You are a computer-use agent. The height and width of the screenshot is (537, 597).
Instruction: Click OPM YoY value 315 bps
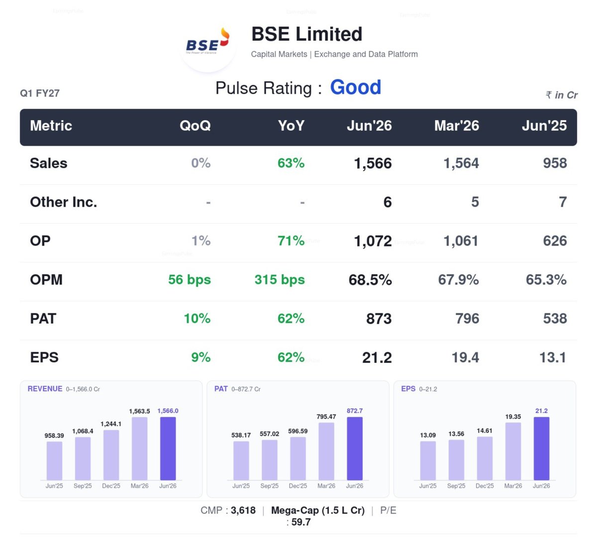(x=280, y=279)
